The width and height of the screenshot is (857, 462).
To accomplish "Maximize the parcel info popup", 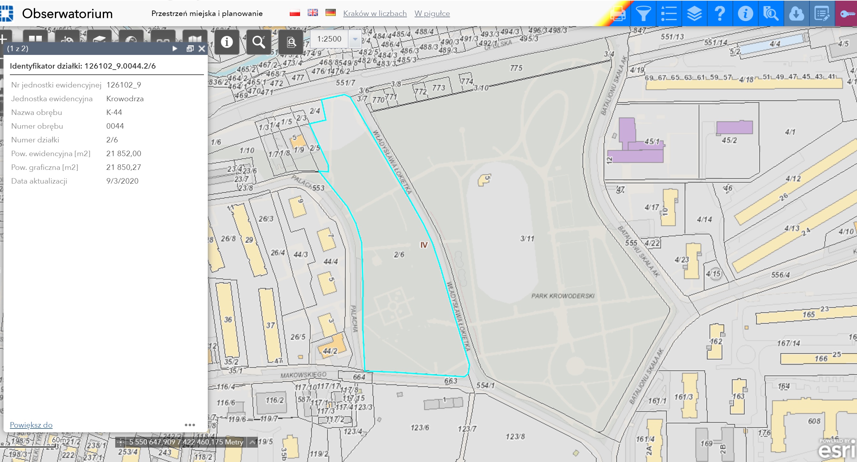I will point(190,49).
